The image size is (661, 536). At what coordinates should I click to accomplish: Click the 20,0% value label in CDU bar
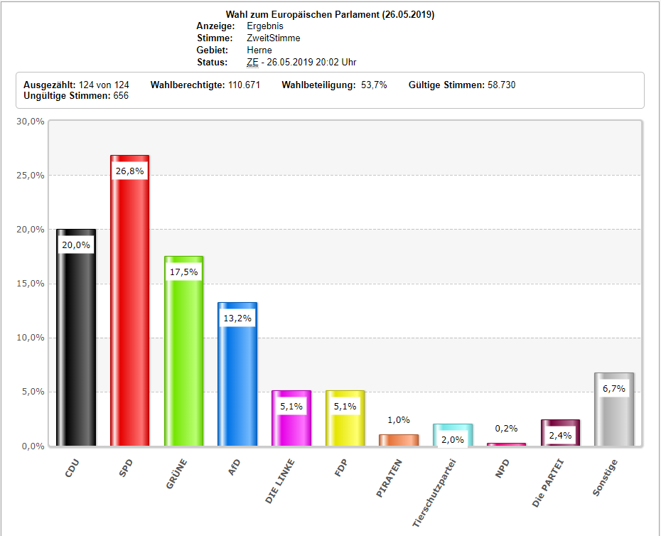point(76,245)
